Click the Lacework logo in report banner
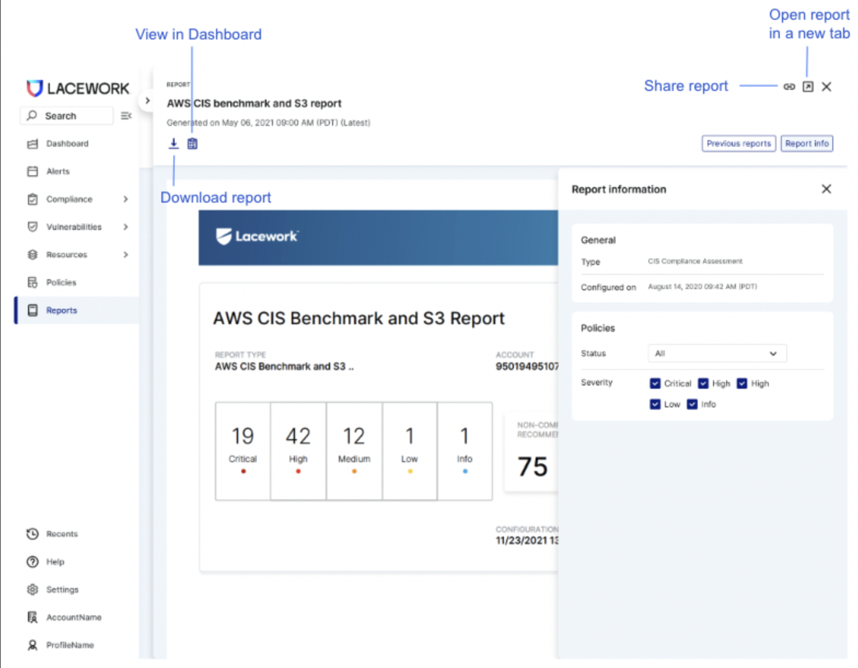 (x=257, y=237)
